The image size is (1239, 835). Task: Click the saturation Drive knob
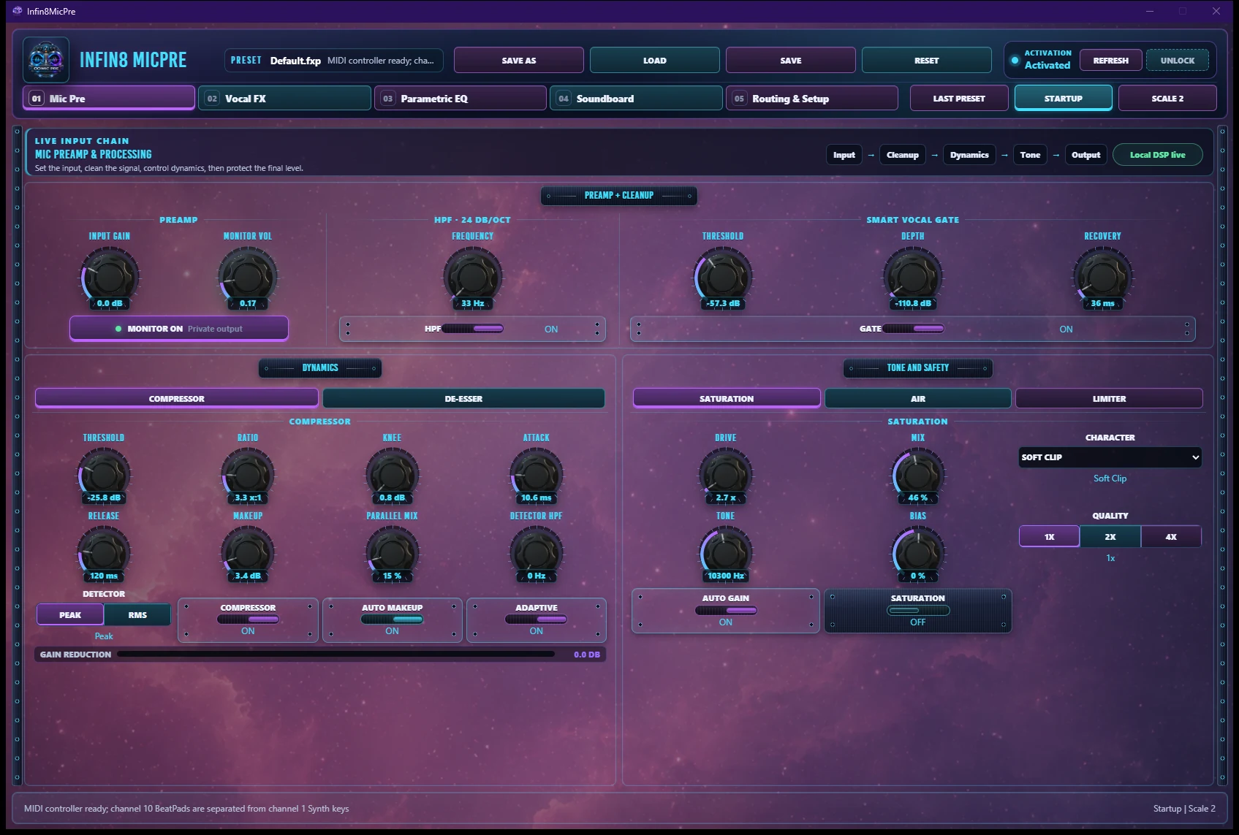(x=726, y=475)
